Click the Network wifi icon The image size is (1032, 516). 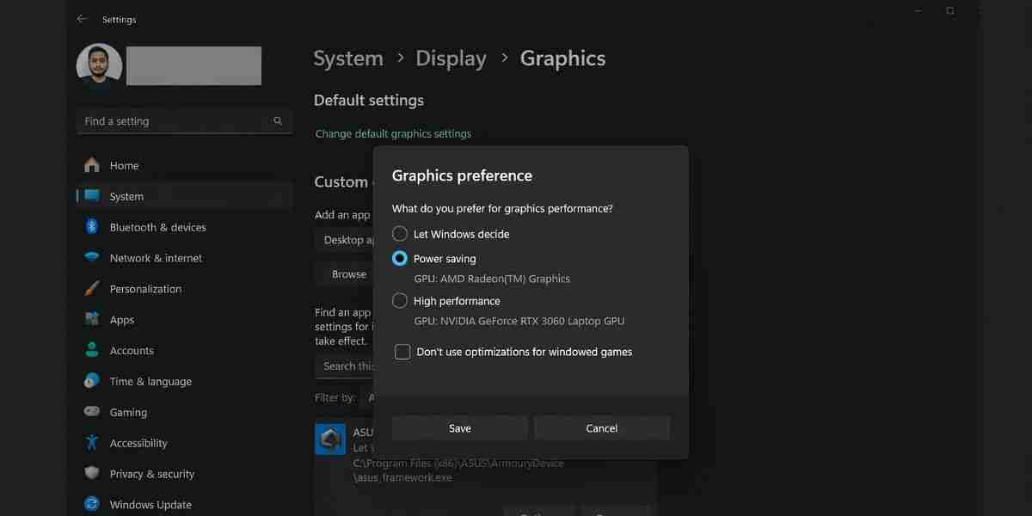pos(92,258)
